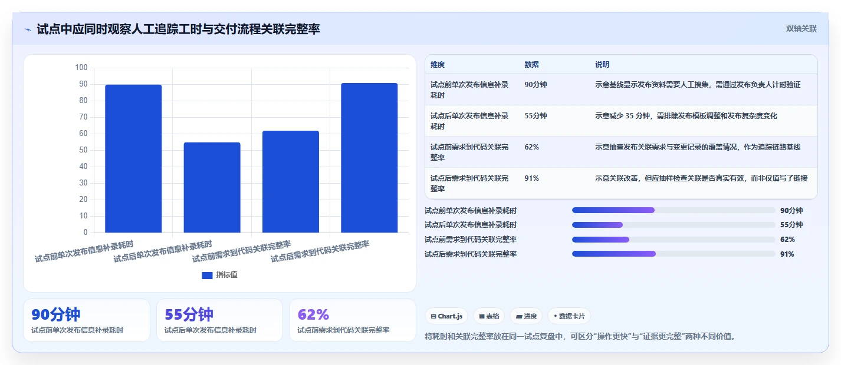Select the 表格 chip

coord(488,316)
